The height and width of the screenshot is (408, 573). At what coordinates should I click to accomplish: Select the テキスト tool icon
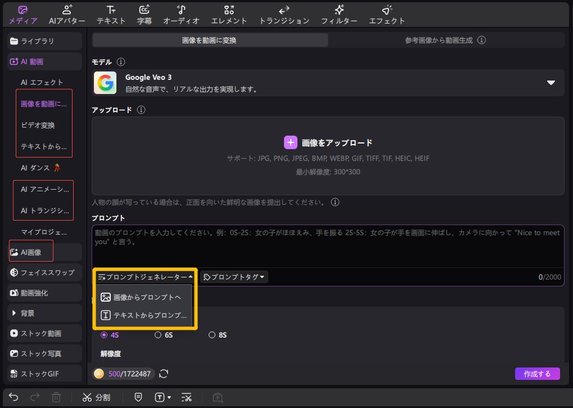click(x=111, y=10)
